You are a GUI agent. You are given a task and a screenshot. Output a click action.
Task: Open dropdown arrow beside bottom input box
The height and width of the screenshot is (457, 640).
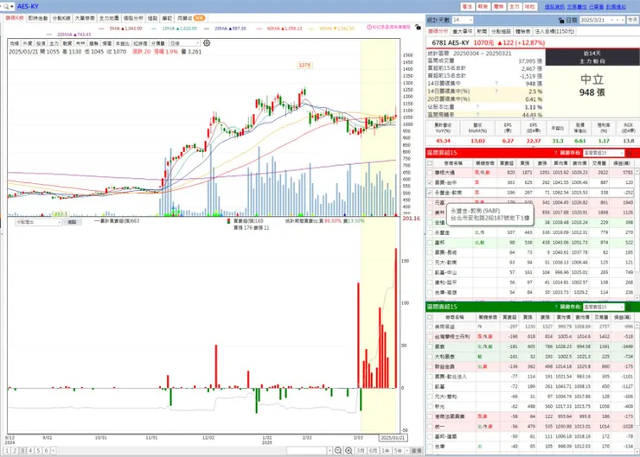click(330, 450)
